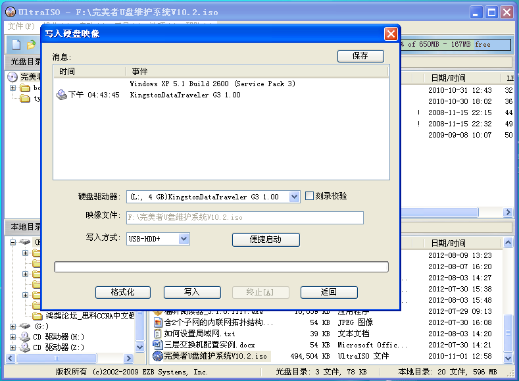This screenshot has width=519, height=381.
Task: Open the 文件(F) menu in UltraISO
Action: click(21, 26)
